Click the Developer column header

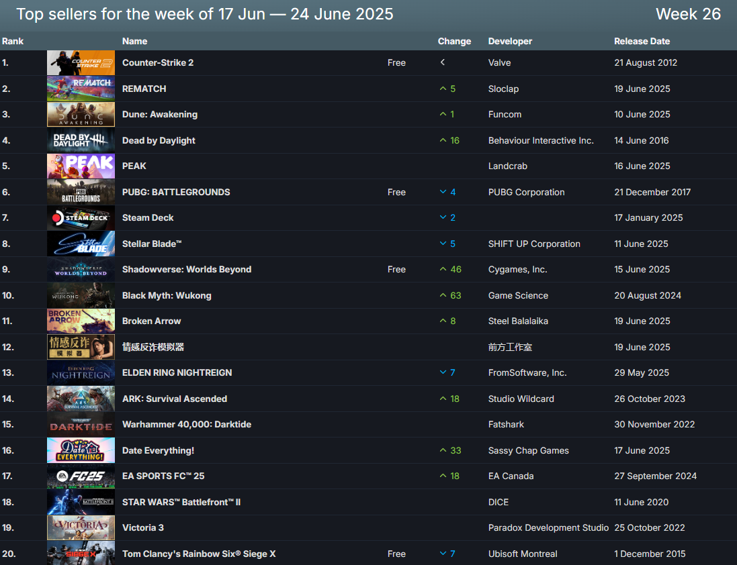pos(510,41)
